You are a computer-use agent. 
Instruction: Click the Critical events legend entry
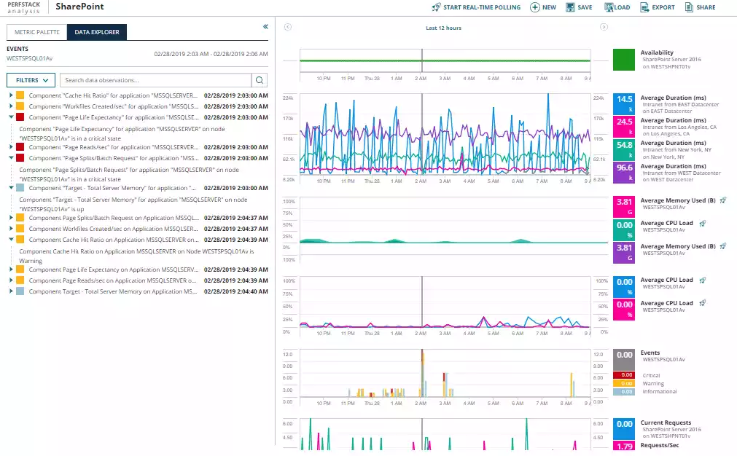[x=651, y=376]
